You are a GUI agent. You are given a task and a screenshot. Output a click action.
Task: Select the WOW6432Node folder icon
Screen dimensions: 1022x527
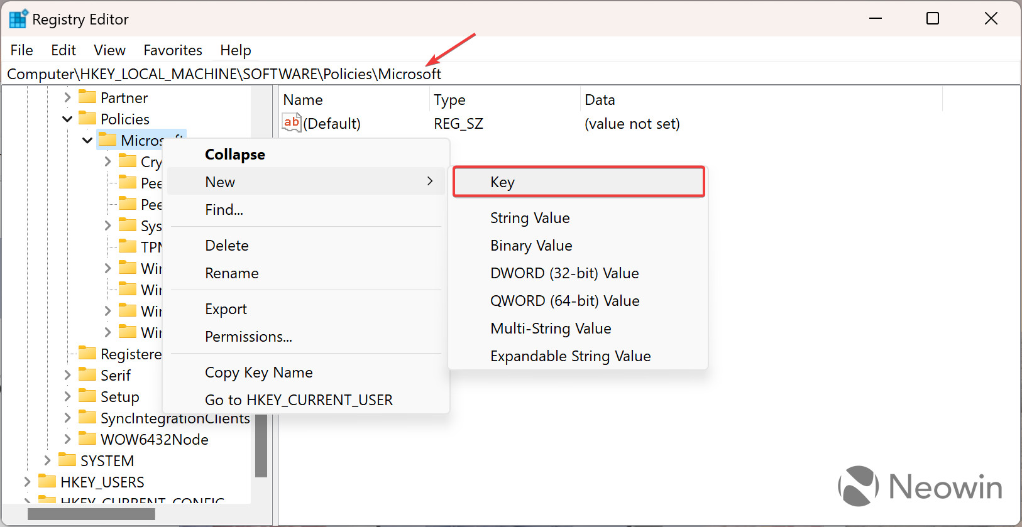pos(87,438)
